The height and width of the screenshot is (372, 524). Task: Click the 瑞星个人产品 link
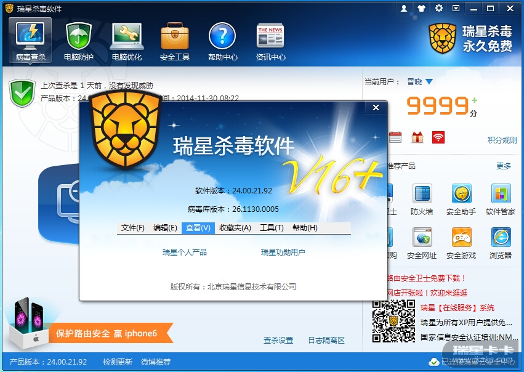point(185,252)
